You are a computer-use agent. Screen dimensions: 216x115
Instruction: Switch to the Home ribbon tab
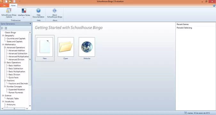[13, 5]
